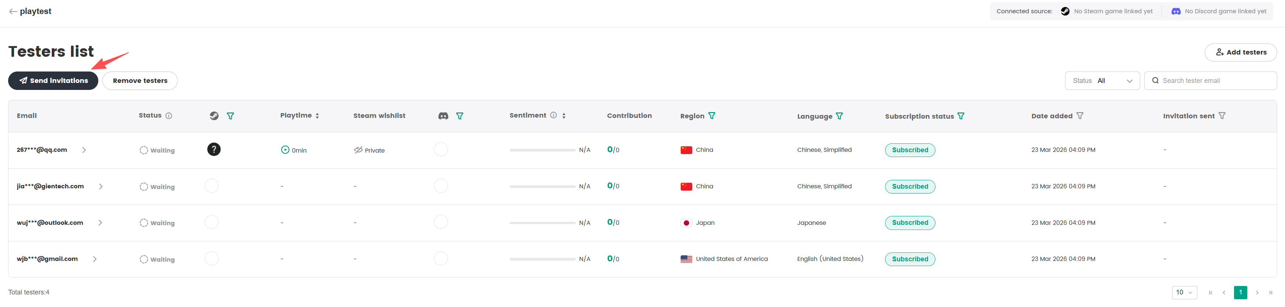Viewport: 1285px width, 307px height.
Task: Select page 1 in pagination
Action: point(1241,293)
